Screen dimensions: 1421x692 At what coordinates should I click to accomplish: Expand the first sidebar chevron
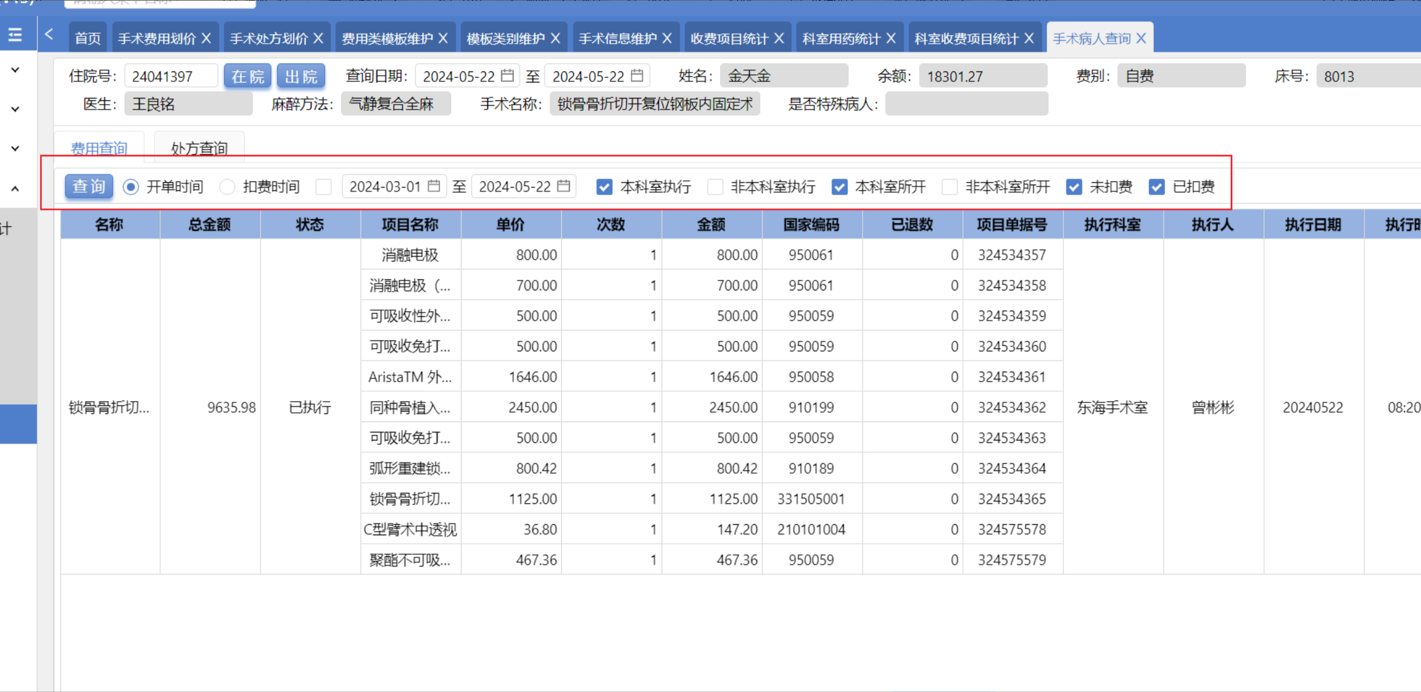pos(15,70)
